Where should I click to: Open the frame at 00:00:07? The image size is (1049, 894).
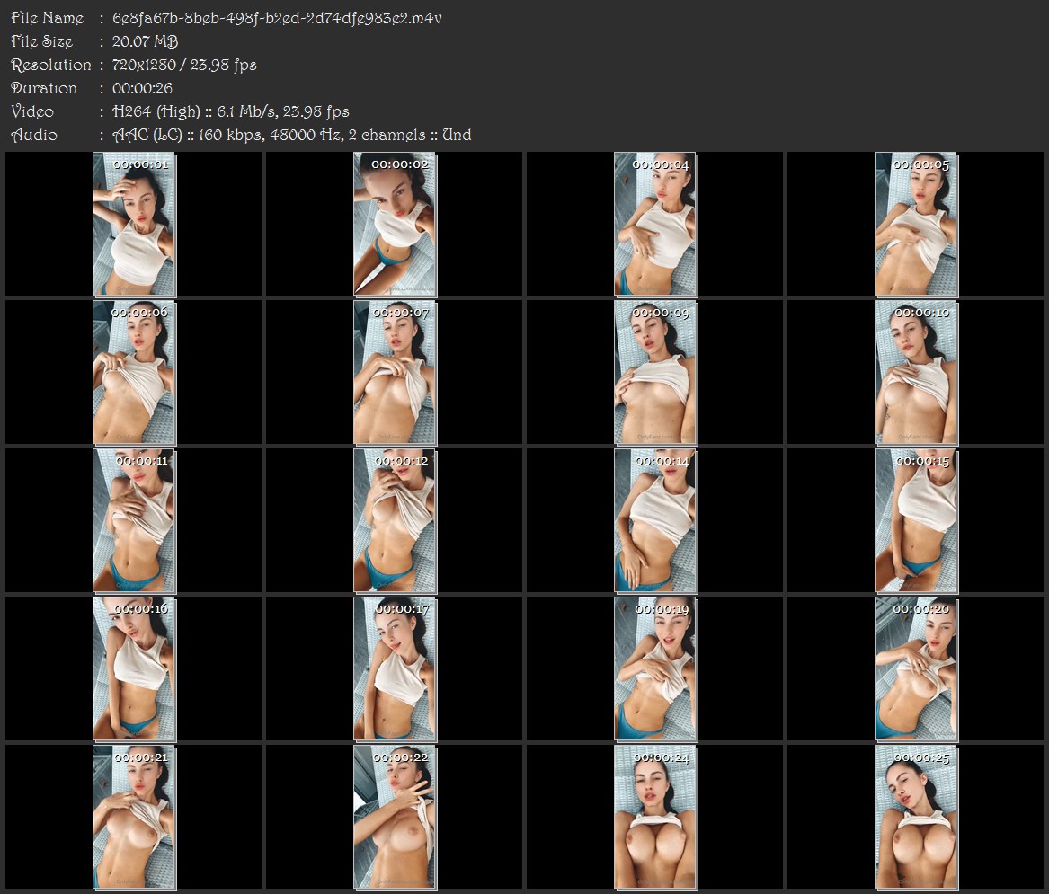(395, 373)
